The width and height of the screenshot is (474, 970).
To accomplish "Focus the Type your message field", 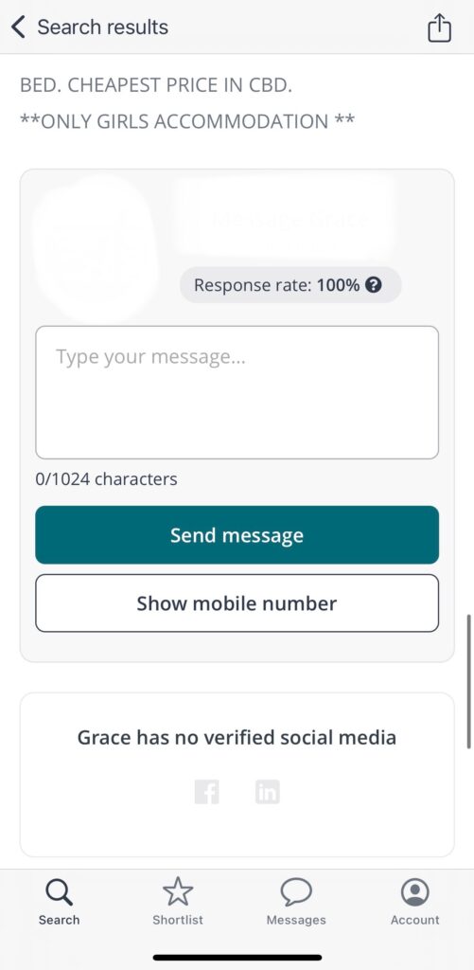I will coord(237,392).
